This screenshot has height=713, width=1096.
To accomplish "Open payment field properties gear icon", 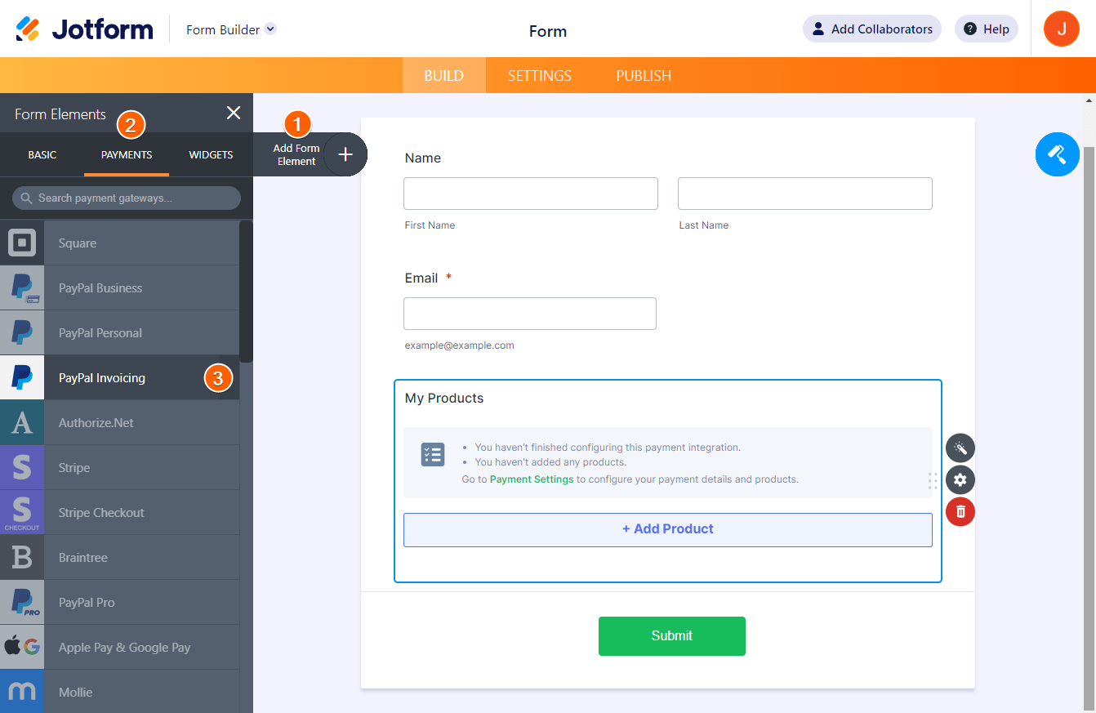I will tap(960, 479).
